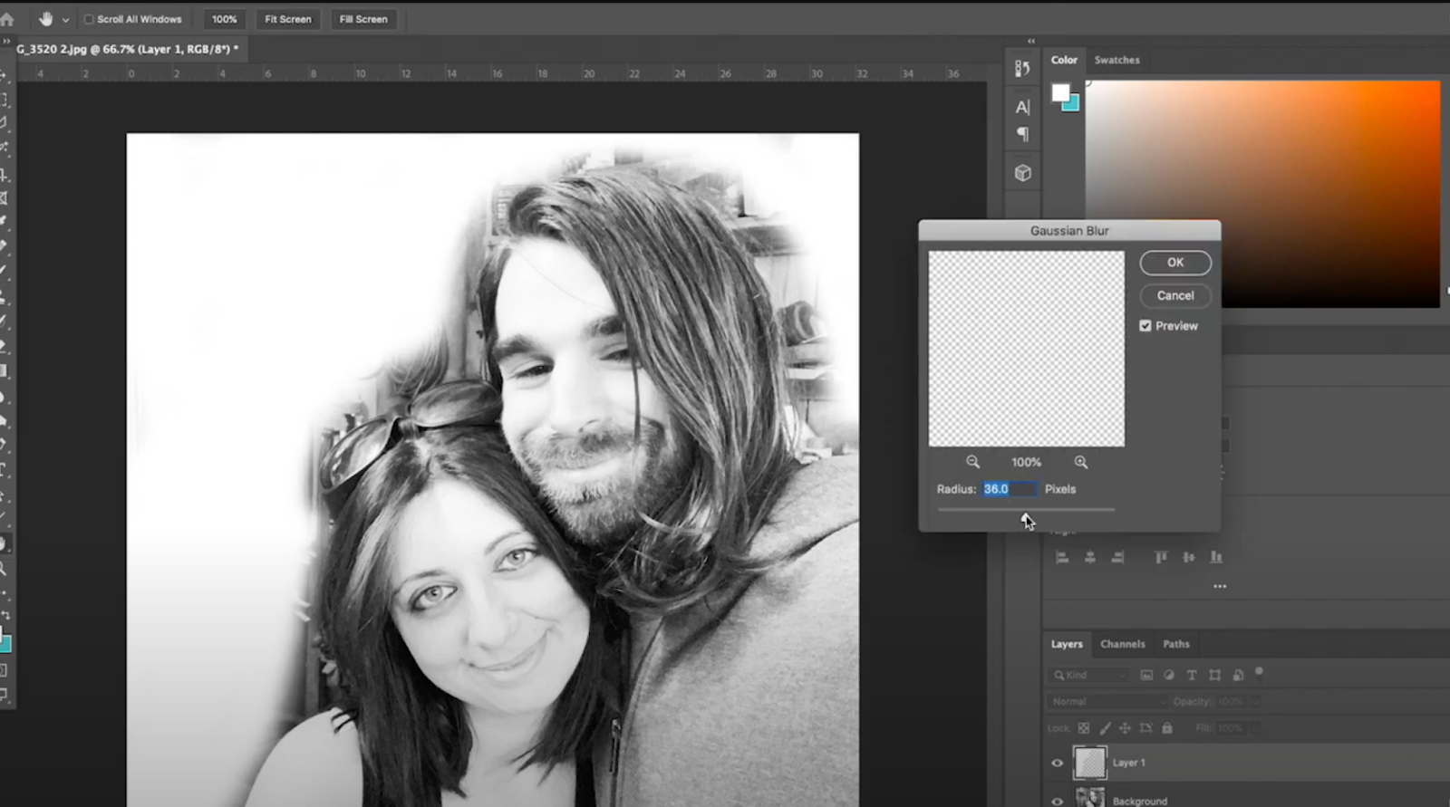Toggle lock all padlock icon
The image size is (1450, 807).
(1167, 727)
